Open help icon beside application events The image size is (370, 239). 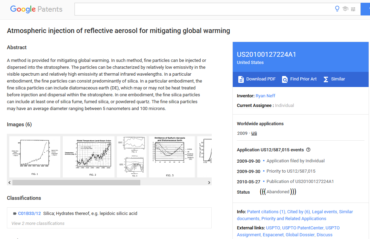click(308, 150)
